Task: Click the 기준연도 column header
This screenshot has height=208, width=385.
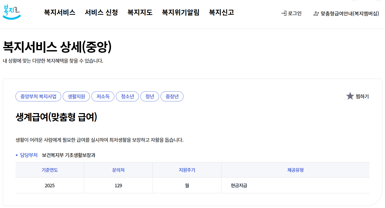Action: pyautogui.click(x=50, y=170)
